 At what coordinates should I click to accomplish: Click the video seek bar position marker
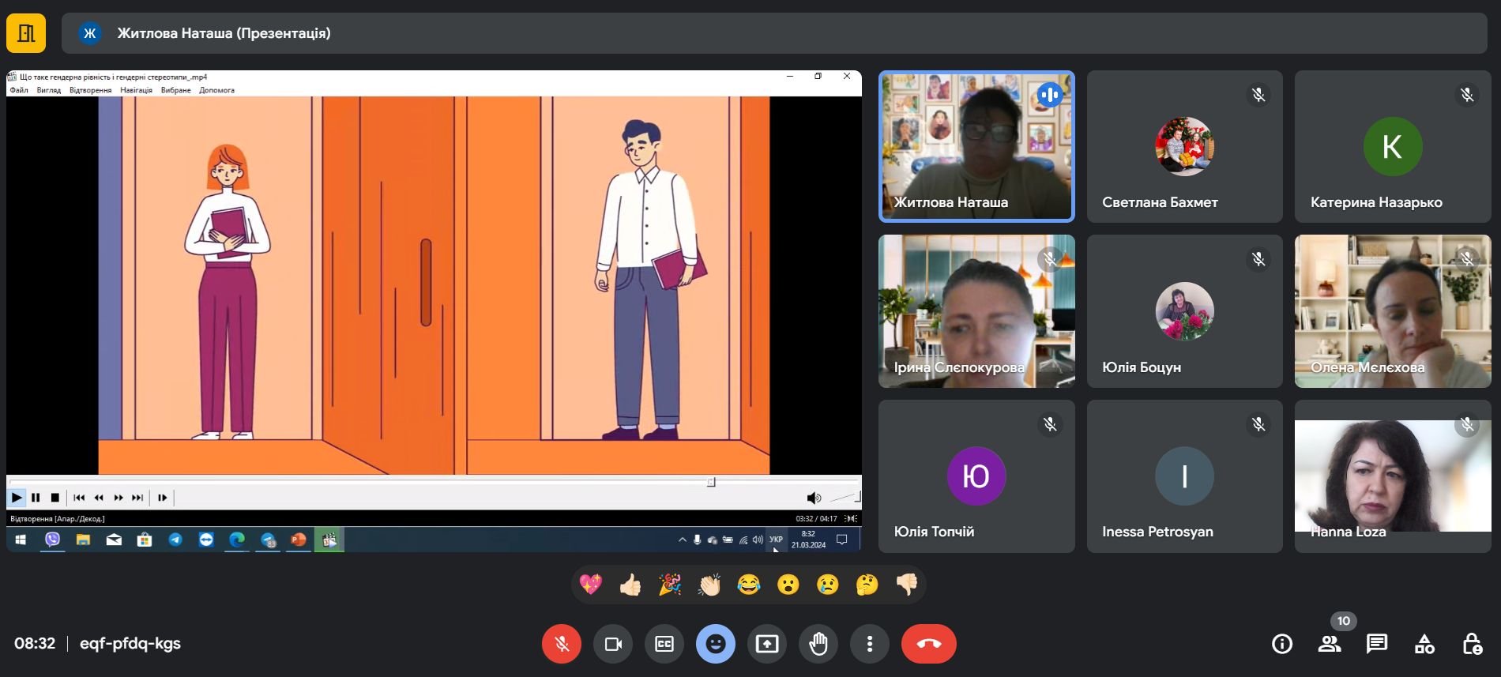coord(711,482)
